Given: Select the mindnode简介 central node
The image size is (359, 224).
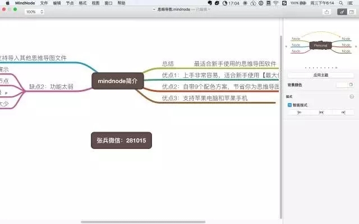Looking at the screenshot, I should pos(118,81).
